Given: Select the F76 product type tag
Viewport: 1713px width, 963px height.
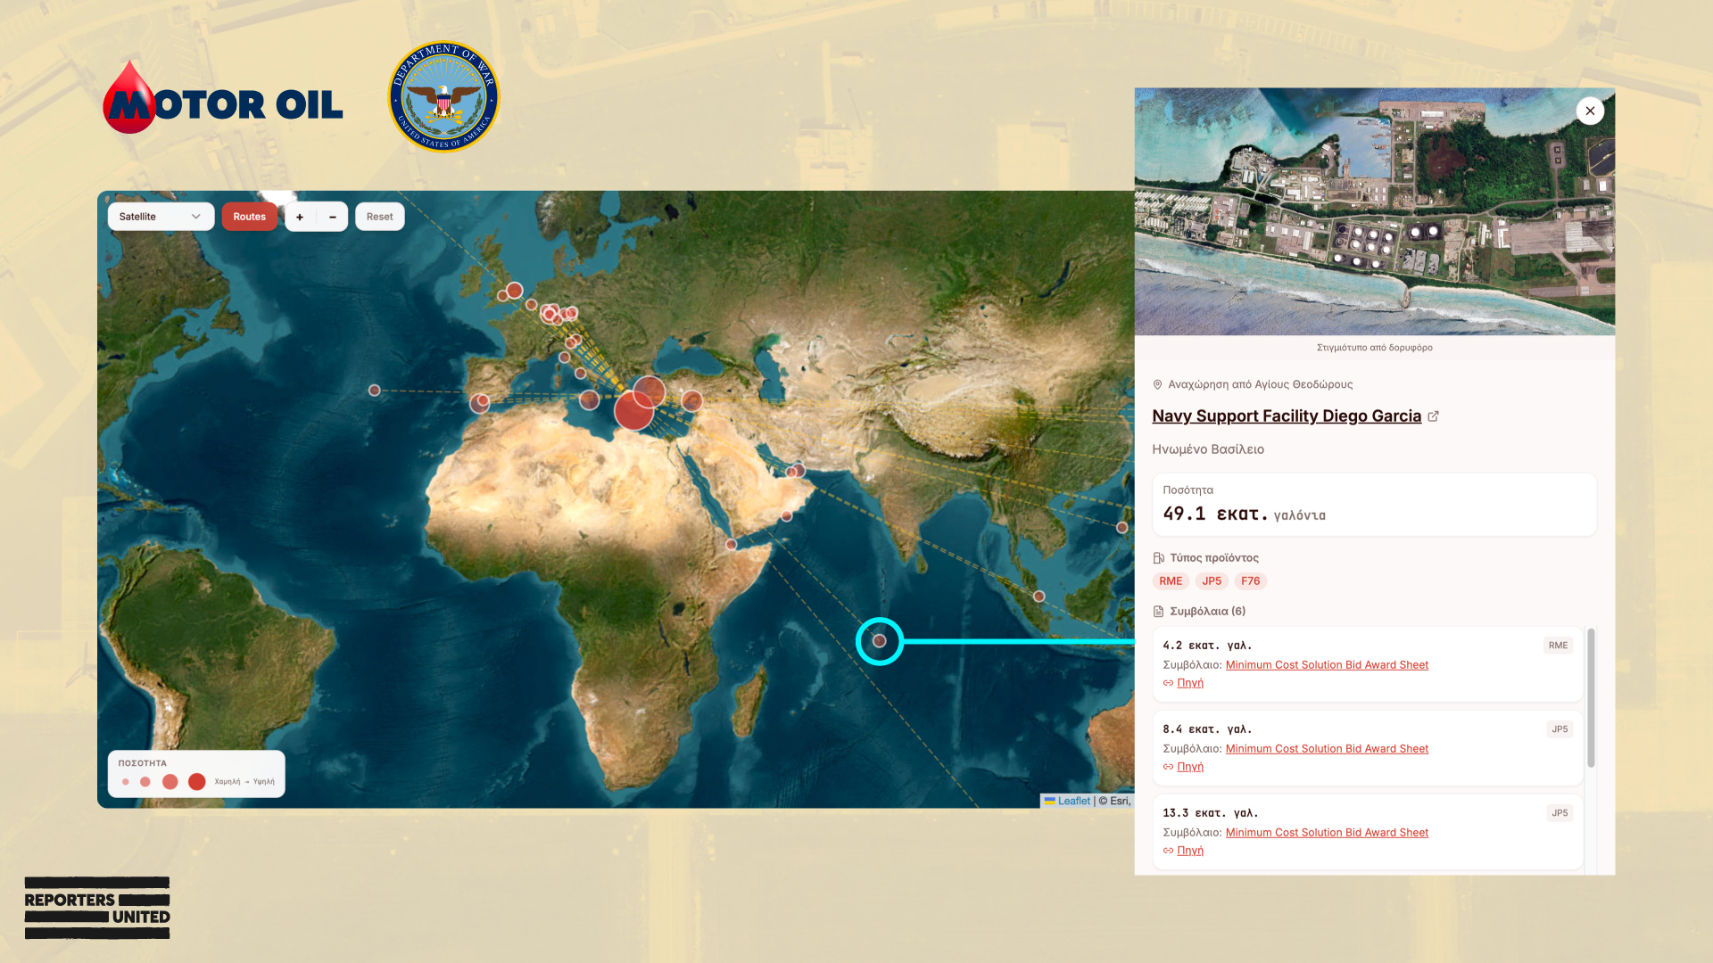Looking at the screenshot, I should click(1250, 581).
